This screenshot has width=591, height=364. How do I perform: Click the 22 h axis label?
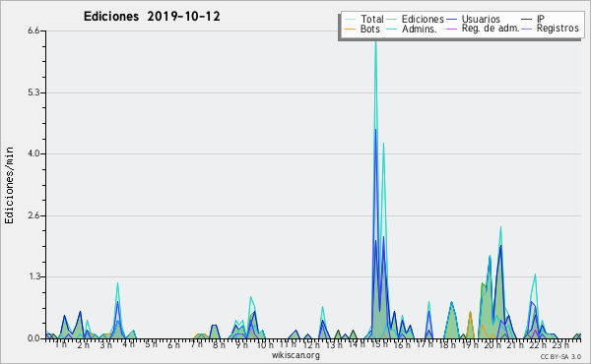(538, 344)
